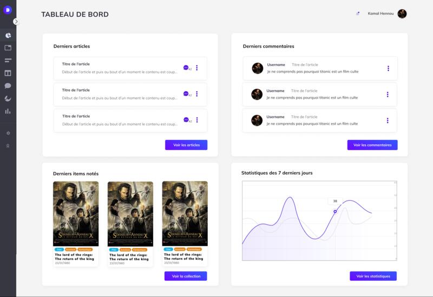Image resolution: width=433 pixels, height=297 pixels.
Task: Click the Voir les articles button
Action: click(x=186, y=145)
